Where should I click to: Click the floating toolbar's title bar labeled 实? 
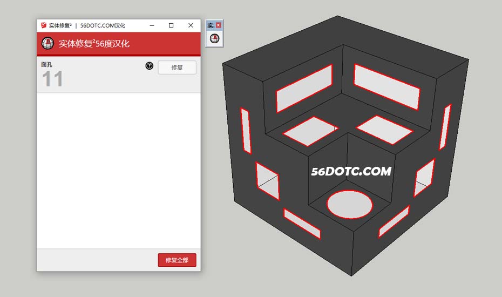pos(211,25)
